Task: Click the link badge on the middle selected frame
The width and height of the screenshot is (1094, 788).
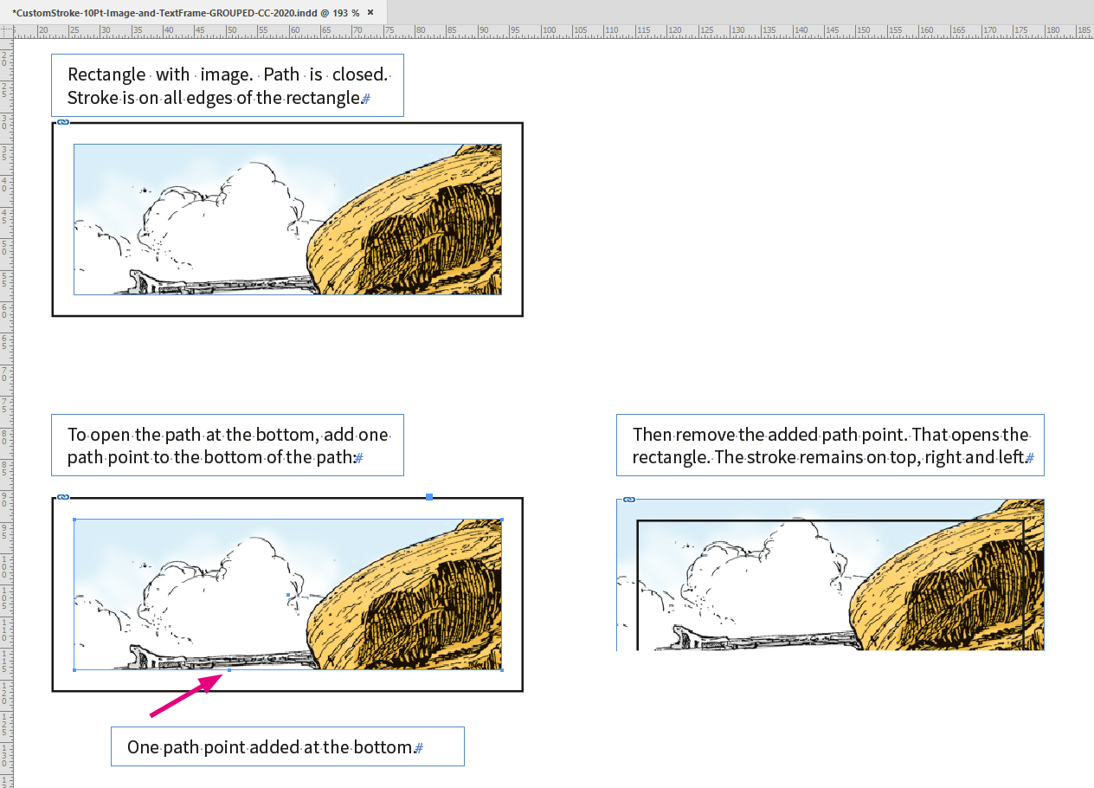Action: coord(62,496)
